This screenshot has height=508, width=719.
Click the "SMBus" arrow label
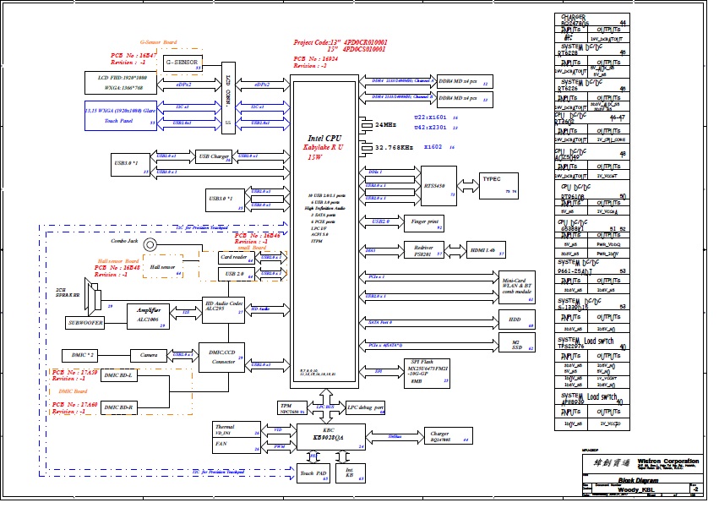(x=395, y=436)
